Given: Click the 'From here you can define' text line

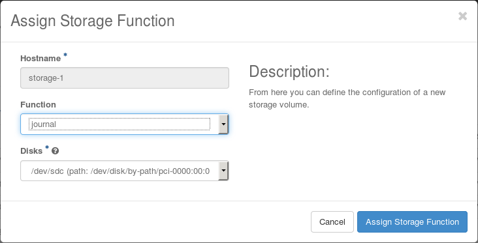Looking at the screenshot, I should (347, 92).
